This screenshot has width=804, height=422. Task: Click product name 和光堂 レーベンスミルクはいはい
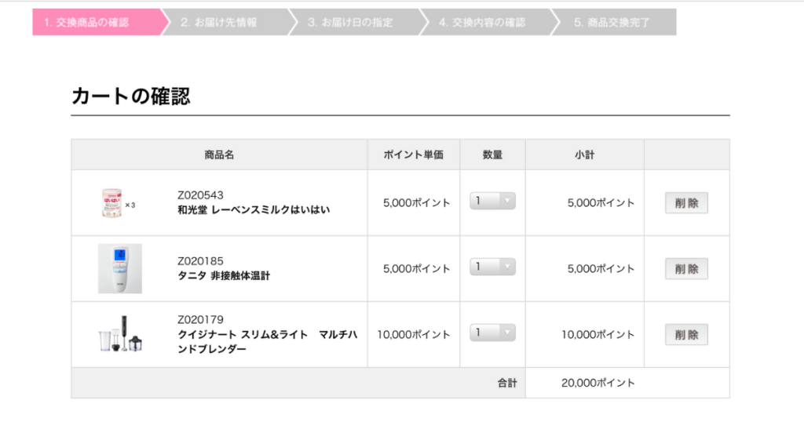point(254,209)
